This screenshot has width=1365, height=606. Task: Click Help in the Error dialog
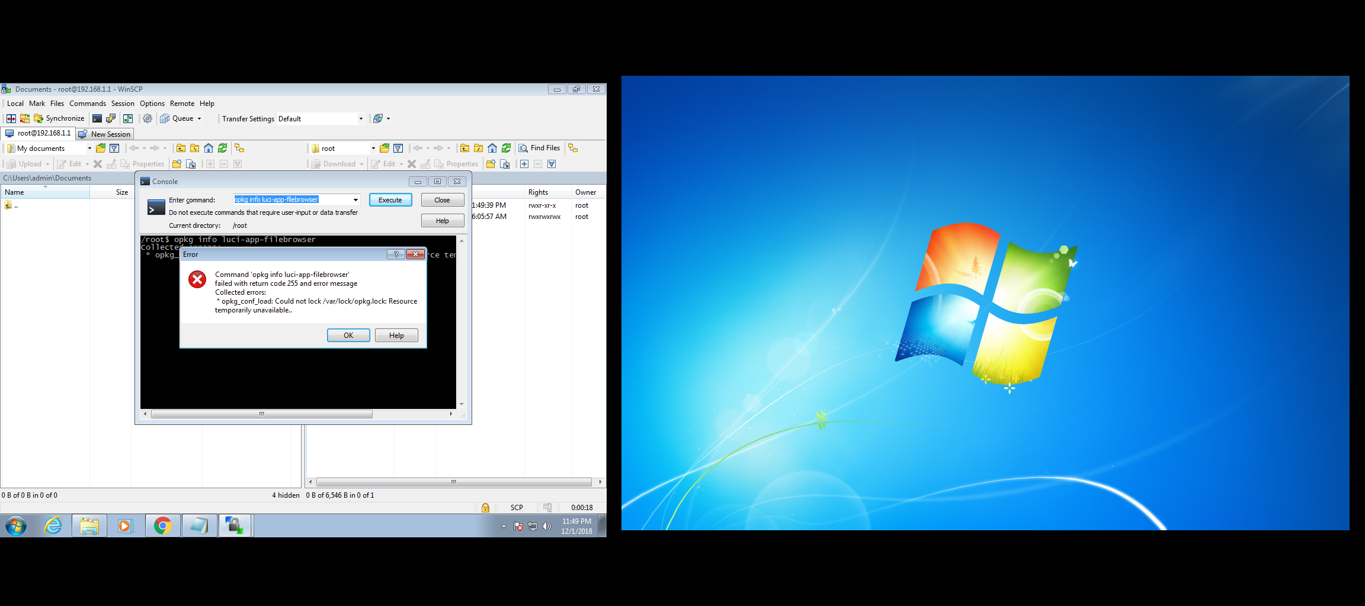[396, 336]
